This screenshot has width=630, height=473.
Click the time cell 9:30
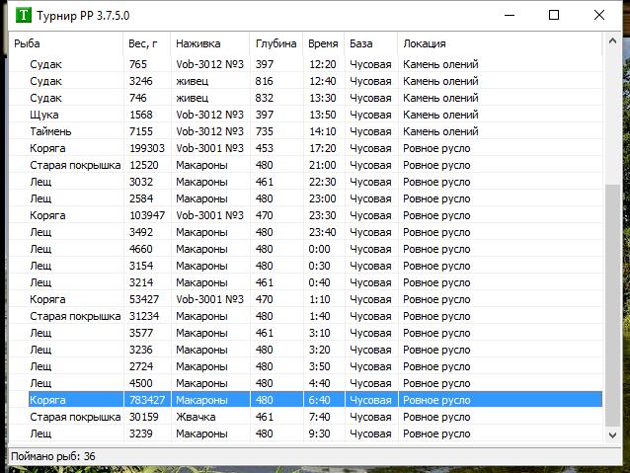[x=319, y=434]
